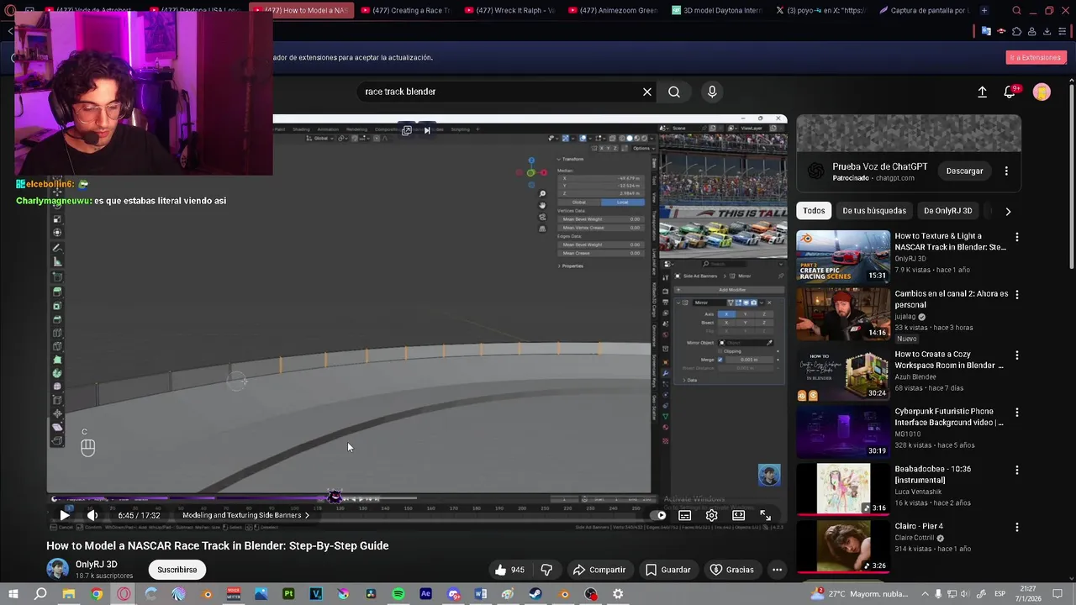
Task: Open the YouTube account avatar menu
Action: coord(1042,92)
